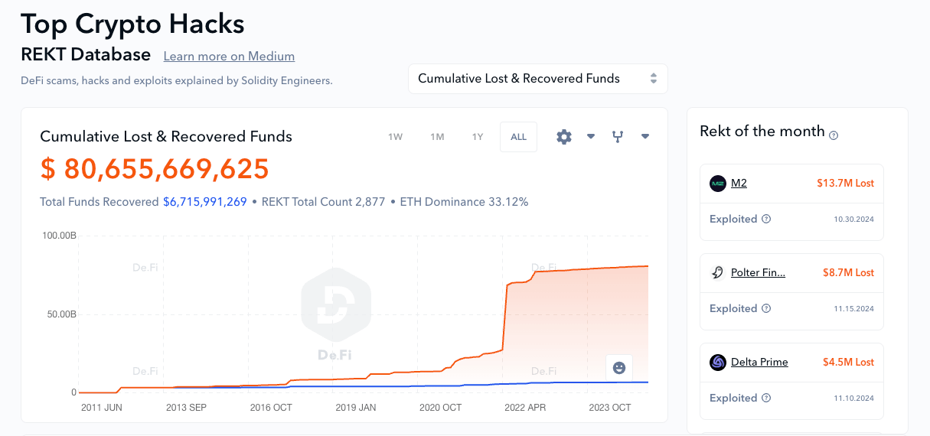The height and width of the screenshot is (436, 930).
Task: Select the 1Y time range
Action: (478, 137)
